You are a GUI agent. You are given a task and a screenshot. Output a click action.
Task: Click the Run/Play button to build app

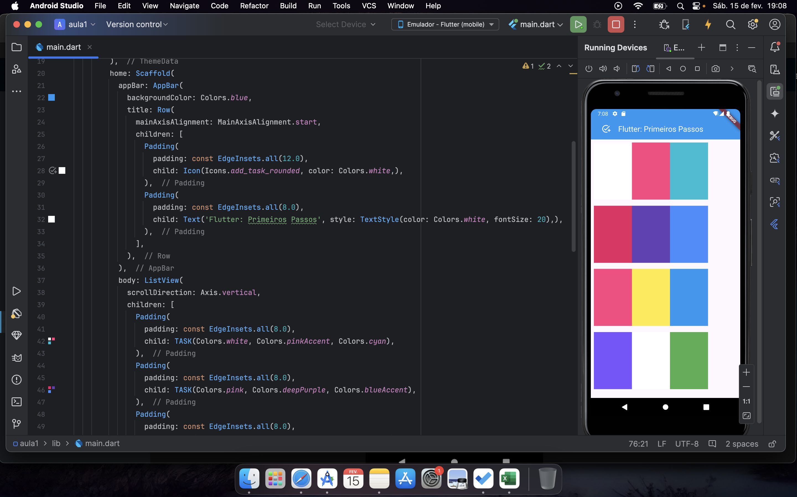point(578,24)
